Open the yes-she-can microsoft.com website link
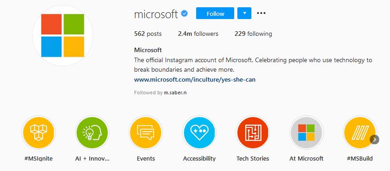This screenshot has width=390, height=171. point(195,80)
